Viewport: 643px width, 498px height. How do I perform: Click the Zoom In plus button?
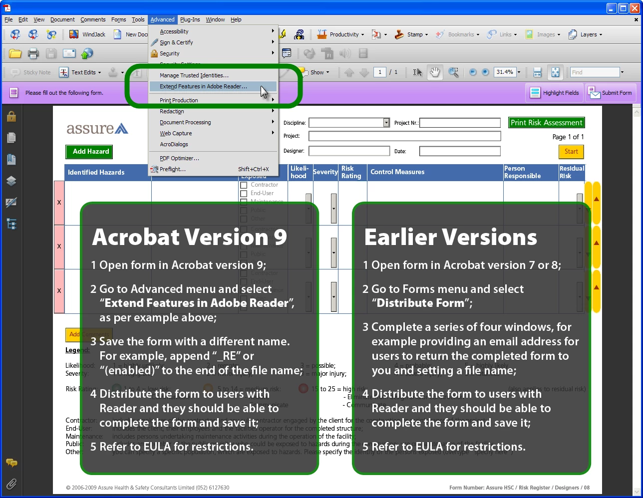coord(485,72)
